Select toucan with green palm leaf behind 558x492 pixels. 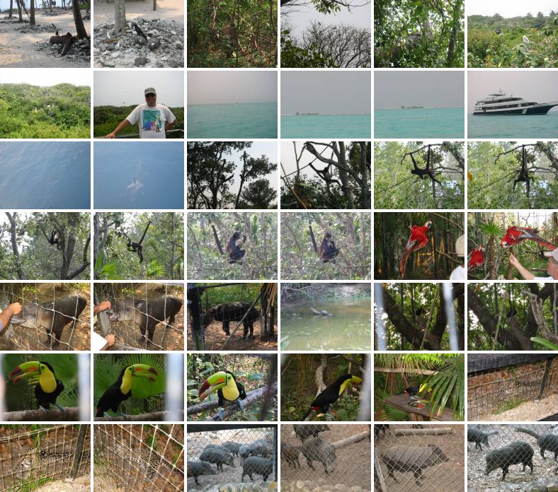tap(139, 387)
